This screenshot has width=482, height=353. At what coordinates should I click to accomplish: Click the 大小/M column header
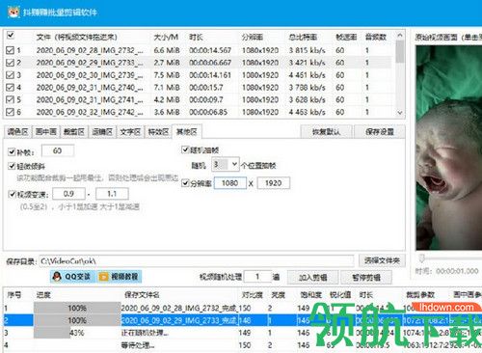click(x=166, y=37)
